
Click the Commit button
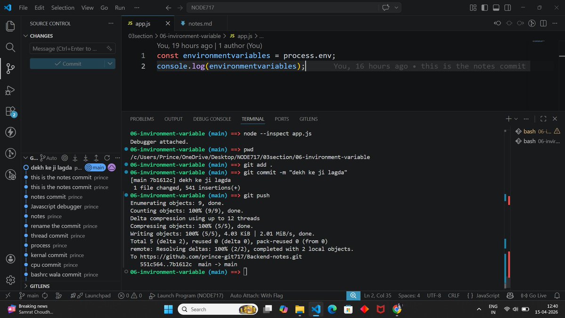click(68, 64)
